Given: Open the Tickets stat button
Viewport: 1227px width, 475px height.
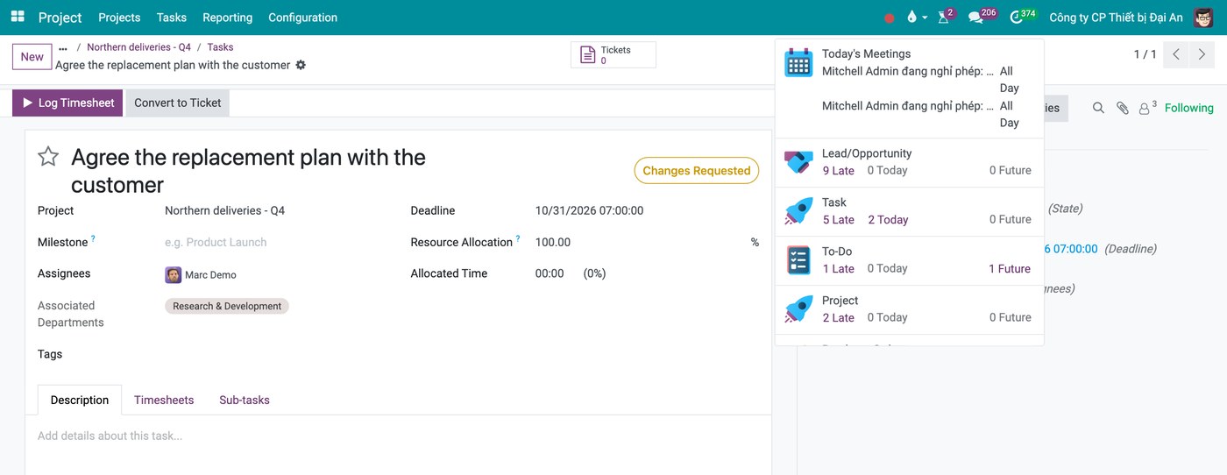Looking at the screenshot, I should (613, 55).
